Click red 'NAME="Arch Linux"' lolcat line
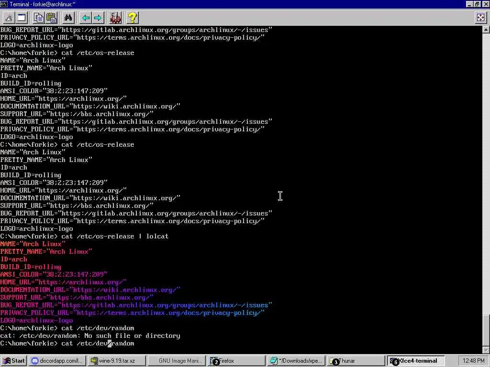 click(x=33, y=244)
